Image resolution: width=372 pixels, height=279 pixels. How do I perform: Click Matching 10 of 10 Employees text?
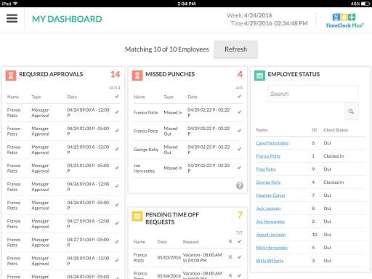(167, 49)
